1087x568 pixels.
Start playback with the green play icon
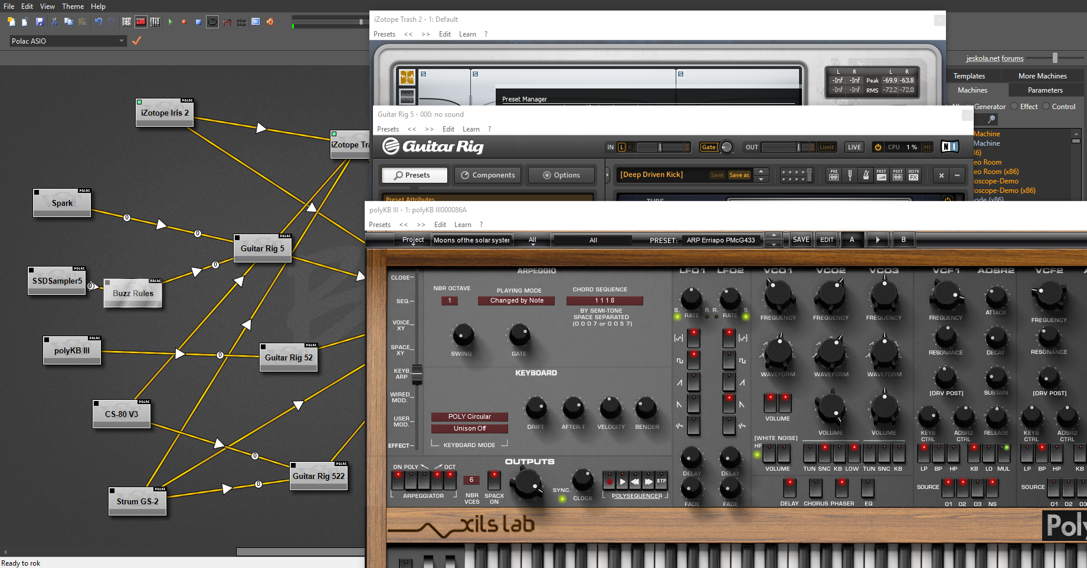pos(170,22)
